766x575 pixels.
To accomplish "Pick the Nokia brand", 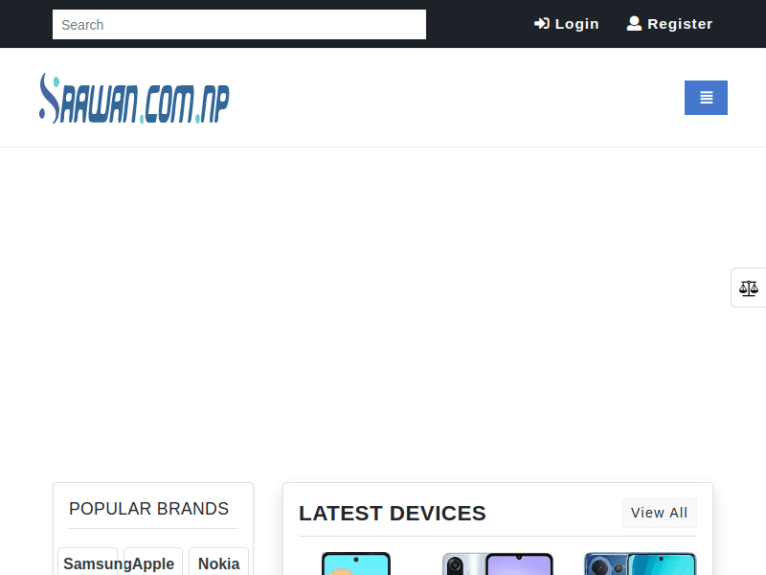I will point(218,563).
